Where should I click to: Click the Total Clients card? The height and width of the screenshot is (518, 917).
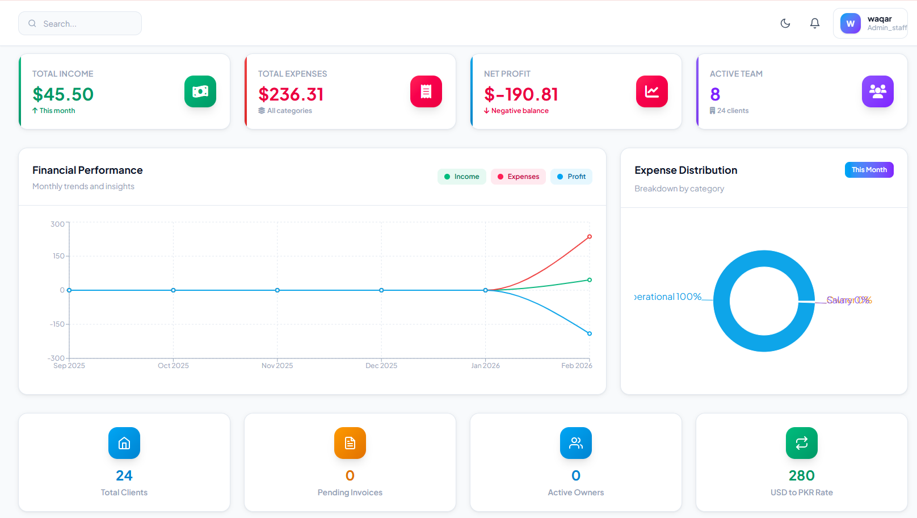pyautogui.click(x=124, y=462)
